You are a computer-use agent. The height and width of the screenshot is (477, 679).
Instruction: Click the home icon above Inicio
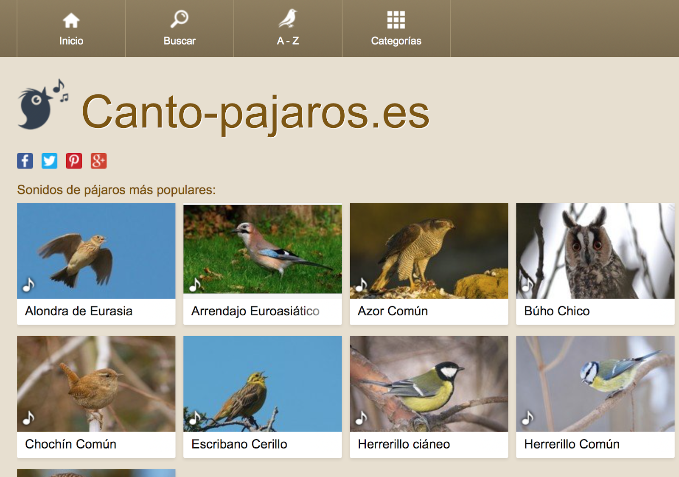[x=71, y=20]
